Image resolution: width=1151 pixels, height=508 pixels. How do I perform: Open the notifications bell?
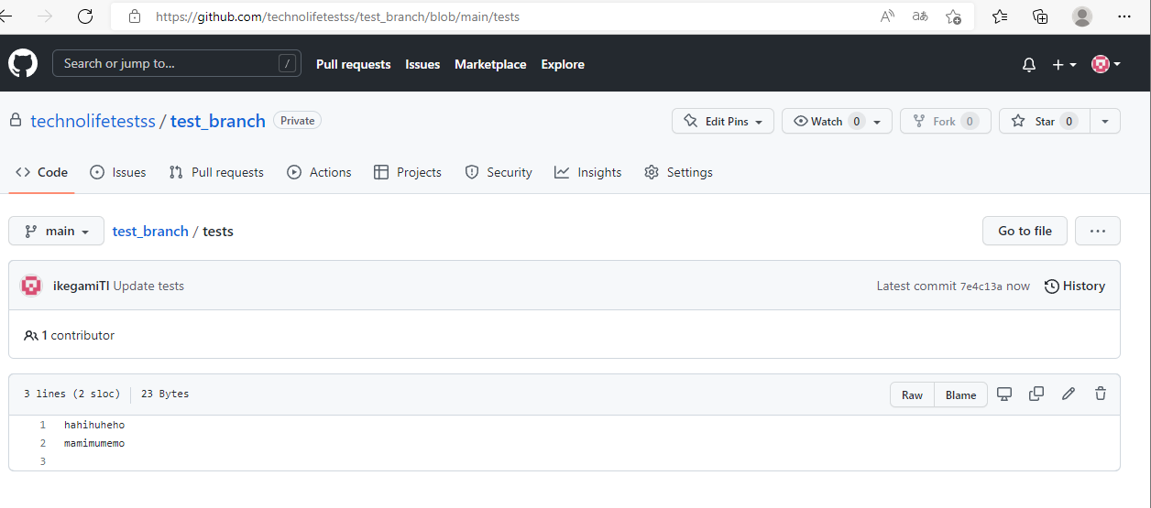[1029, 64]
